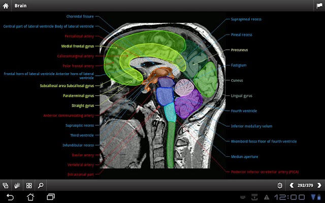Tap the blue pons region on MRI

coord(165,96)
